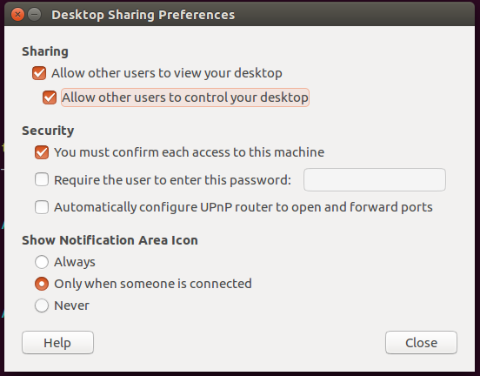Disable allowing other users to view your desktop
Screen dimensions: 480x376
39,73
